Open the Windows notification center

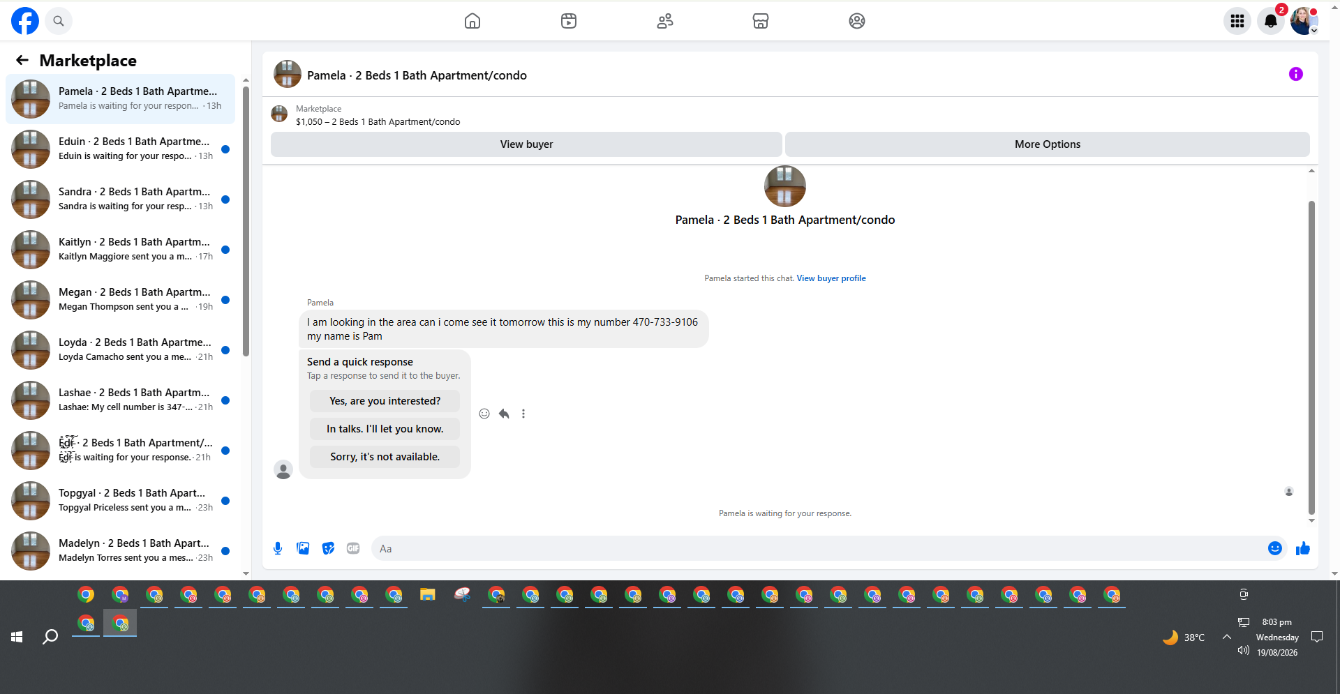tap(1317, 637)
